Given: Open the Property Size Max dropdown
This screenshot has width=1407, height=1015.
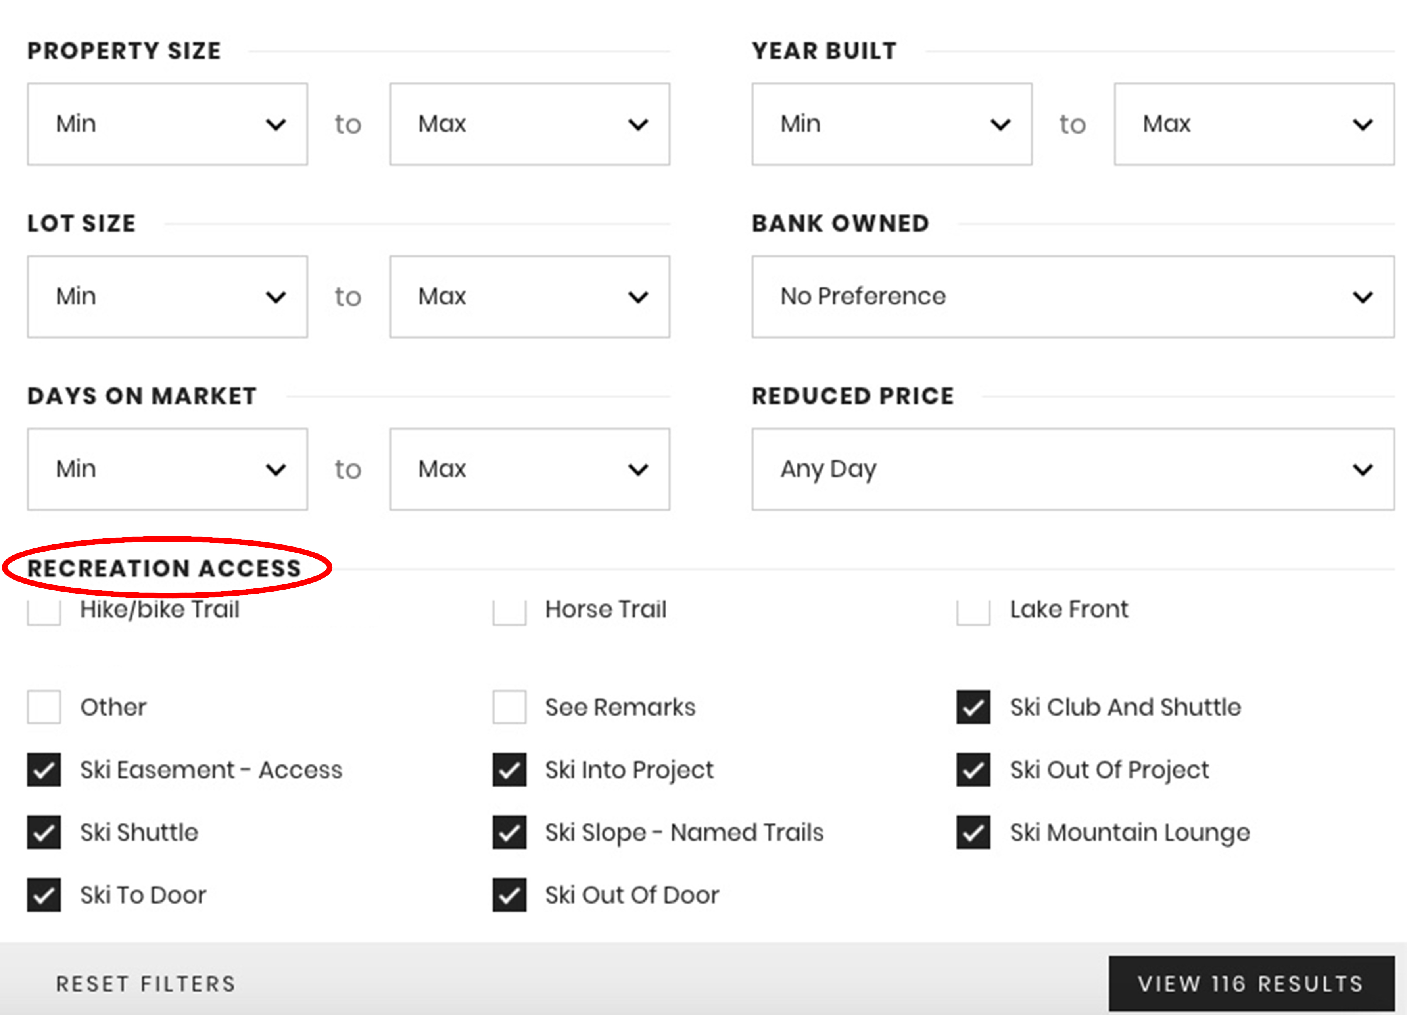Looking at the screenshot, I should 528,123.
